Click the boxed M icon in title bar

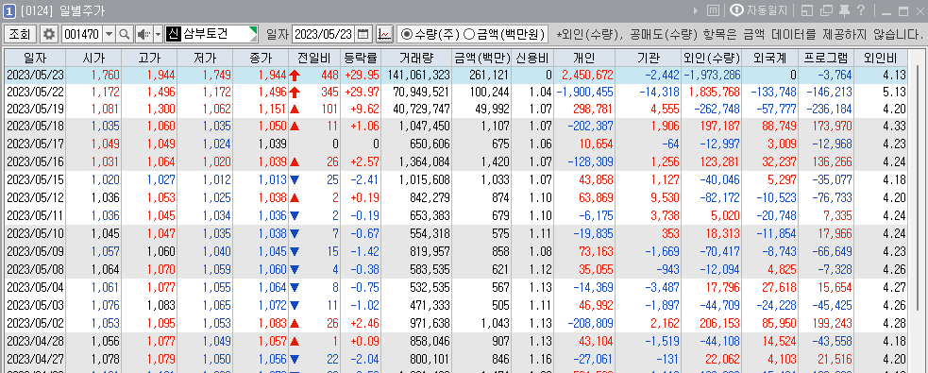(x=714, y=10)
